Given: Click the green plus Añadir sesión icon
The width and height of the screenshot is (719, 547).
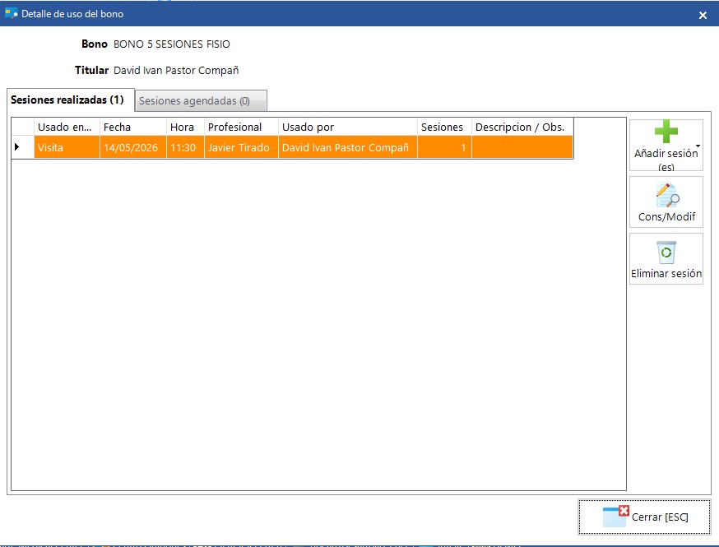Looking at the screenshot, I should point(666,132).
